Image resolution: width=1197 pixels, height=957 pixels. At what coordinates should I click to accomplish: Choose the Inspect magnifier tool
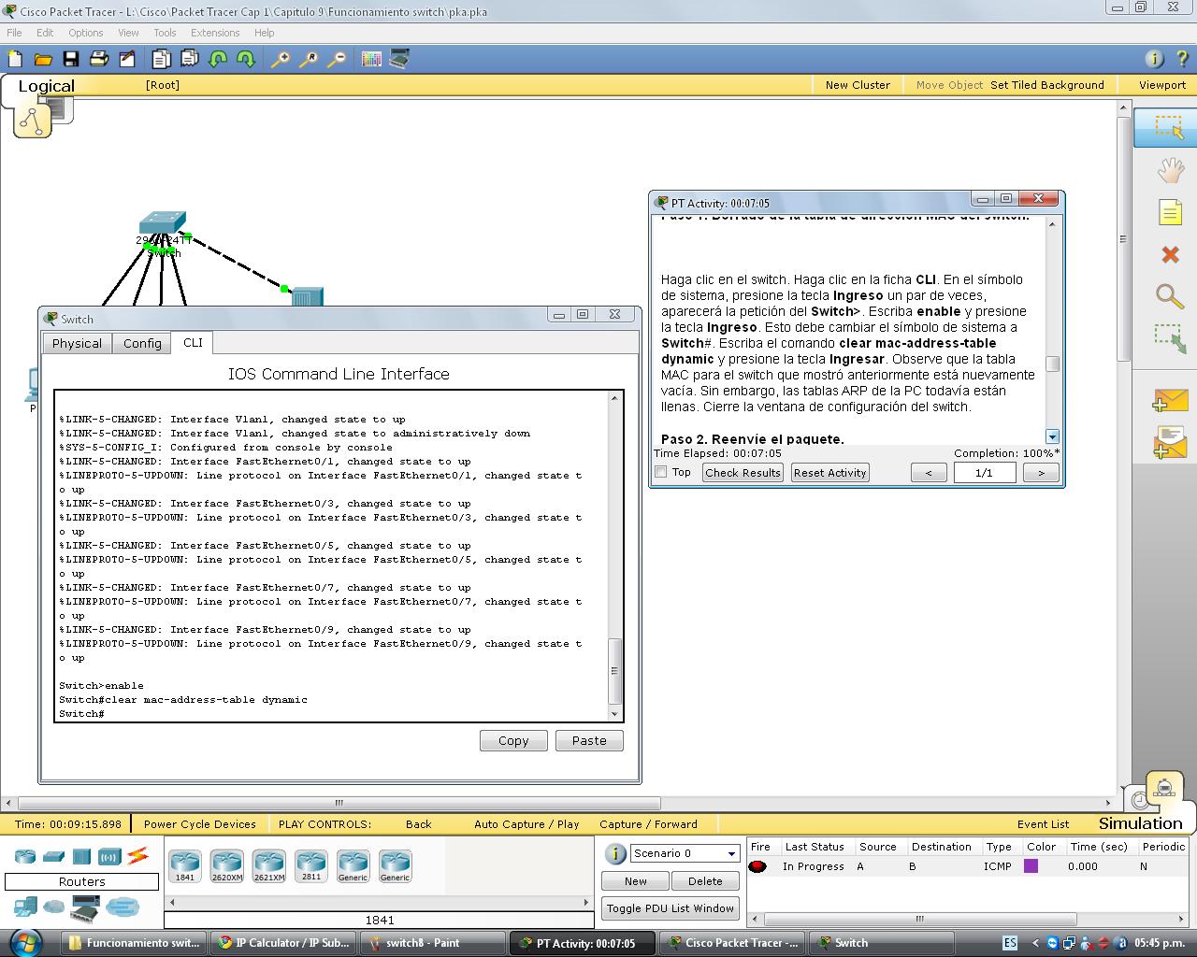1170,296
